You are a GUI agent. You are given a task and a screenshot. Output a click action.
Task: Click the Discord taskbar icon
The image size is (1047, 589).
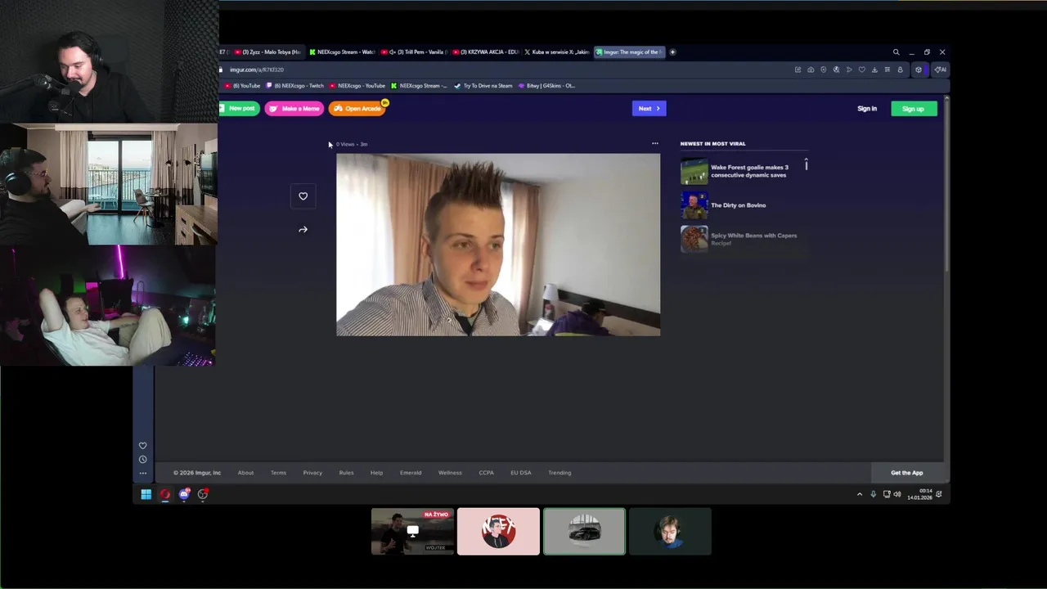pos(184,494)
